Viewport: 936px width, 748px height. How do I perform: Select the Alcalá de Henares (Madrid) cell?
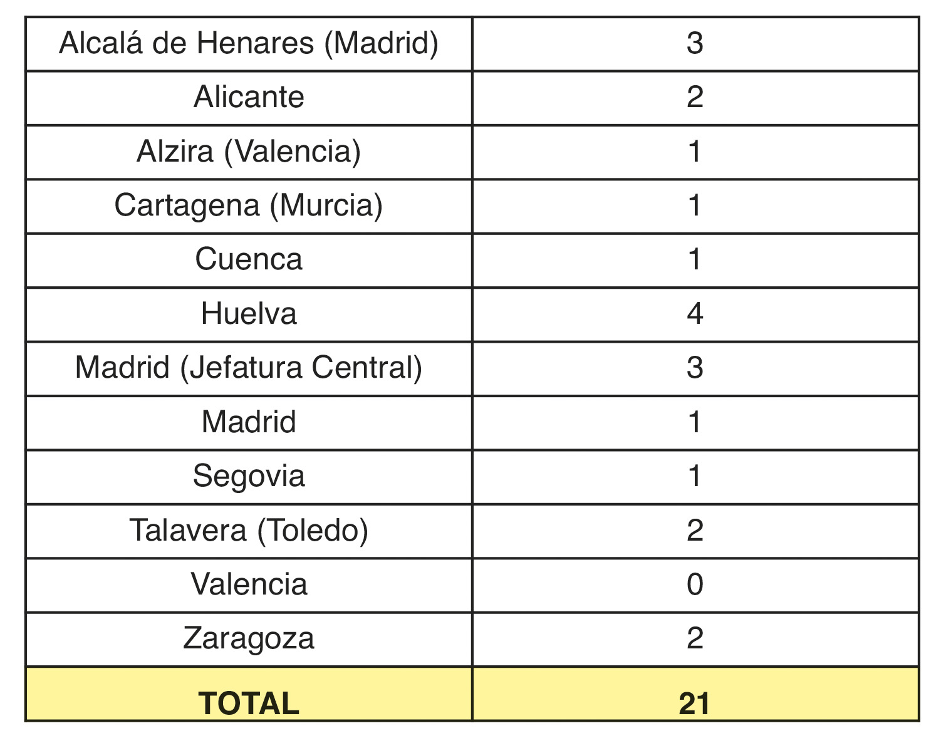(x=249, y=44)
